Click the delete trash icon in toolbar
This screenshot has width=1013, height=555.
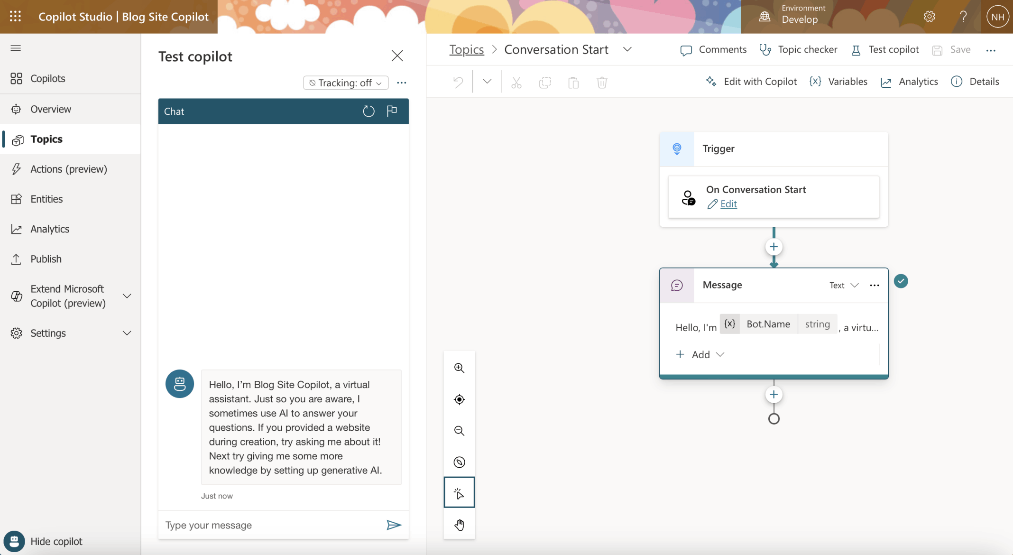click(602, 83)
